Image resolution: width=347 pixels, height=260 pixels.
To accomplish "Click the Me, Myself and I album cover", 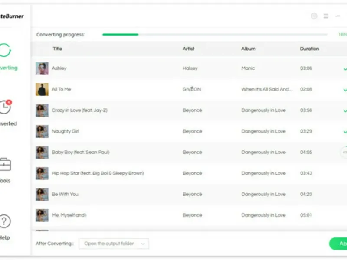I will pos(42,215).
